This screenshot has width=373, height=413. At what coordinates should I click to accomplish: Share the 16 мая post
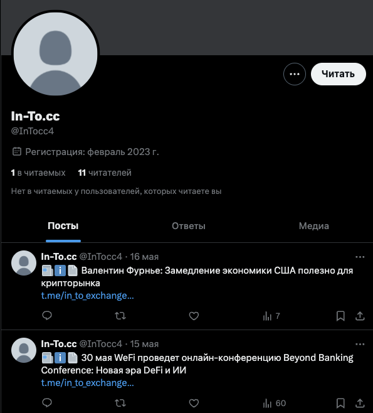point(360,316)
